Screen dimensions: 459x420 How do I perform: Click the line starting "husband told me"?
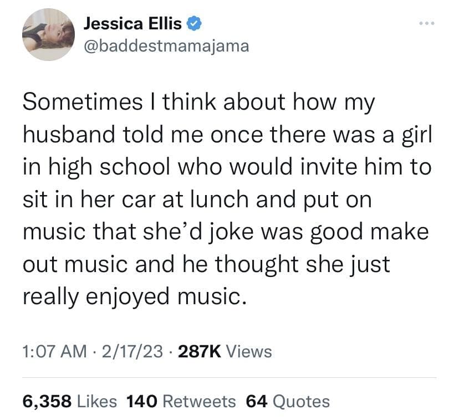226,135
